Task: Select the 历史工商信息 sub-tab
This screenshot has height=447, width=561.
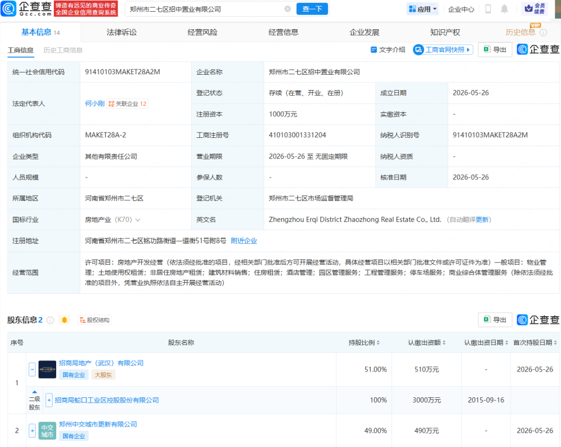Action: [63, 50]
